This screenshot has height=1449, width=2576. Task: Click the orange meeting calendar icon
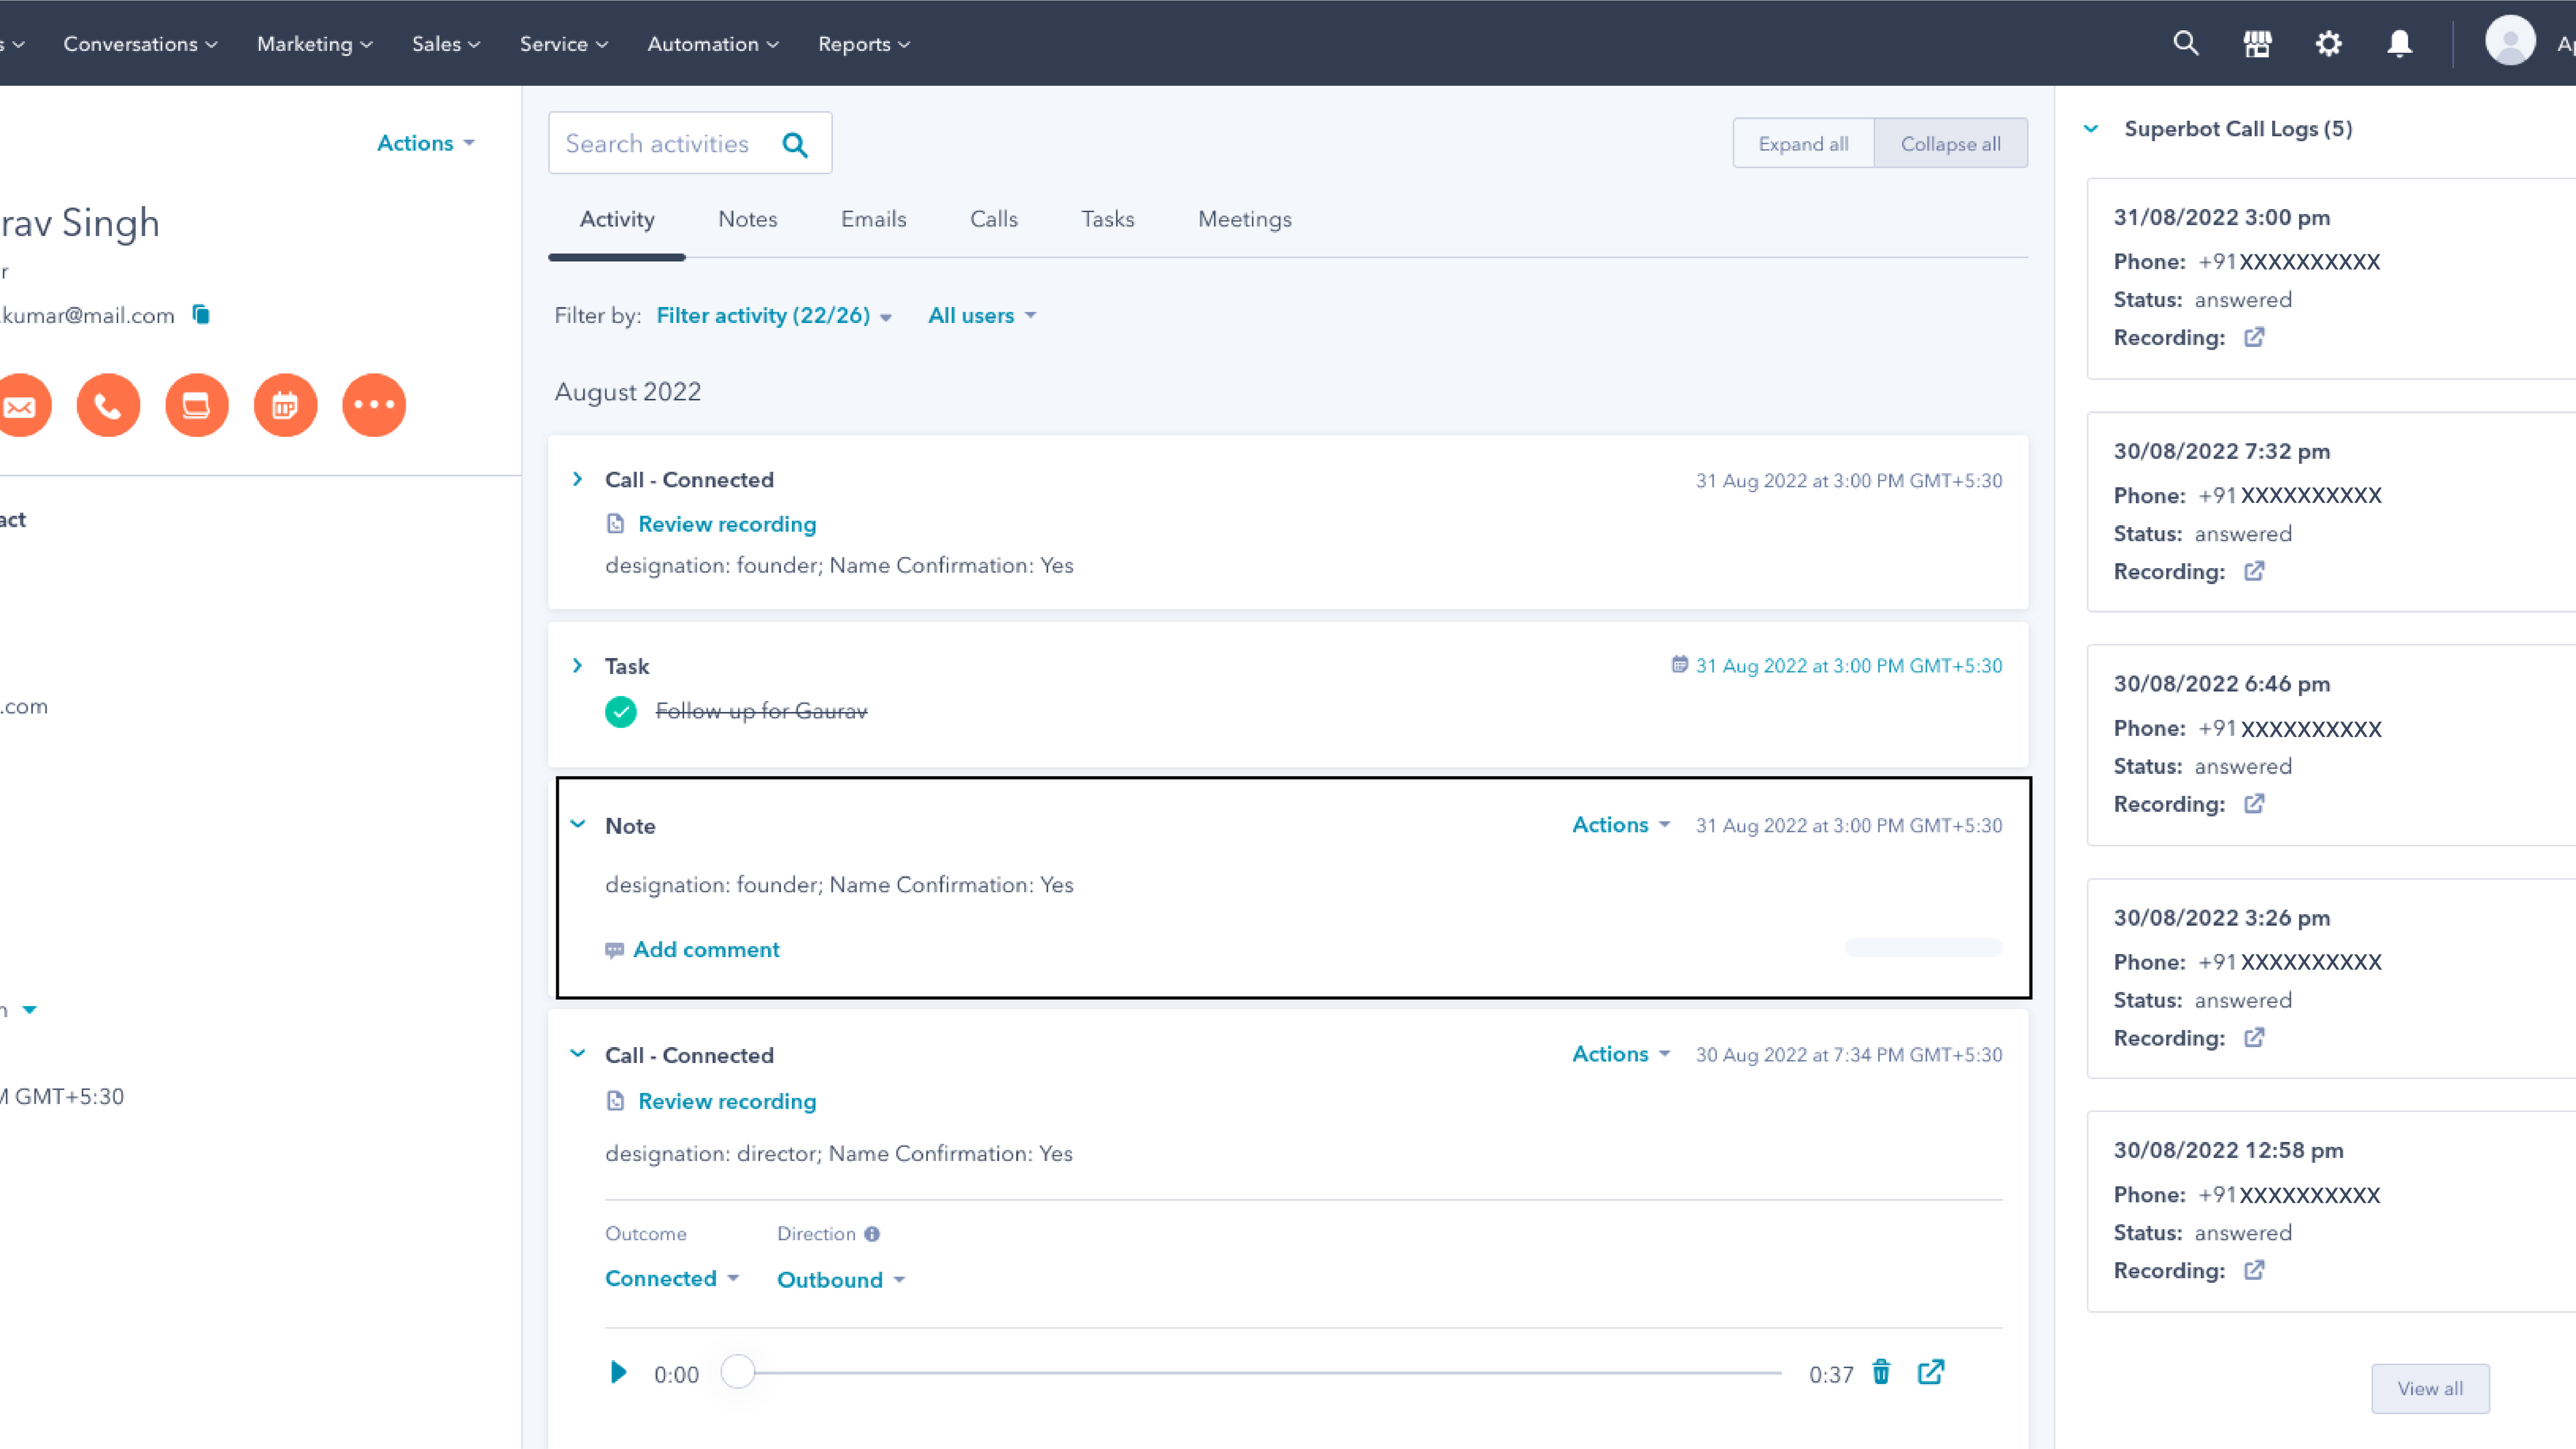click(x=285, y=405)
